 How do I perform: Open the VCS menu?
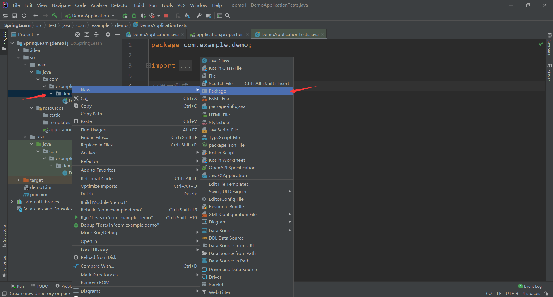click(181, 5)
